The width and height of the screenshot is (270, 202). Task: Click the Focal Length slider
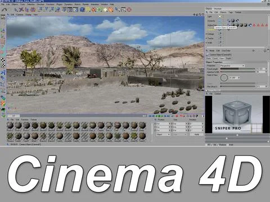pos(237,69)
